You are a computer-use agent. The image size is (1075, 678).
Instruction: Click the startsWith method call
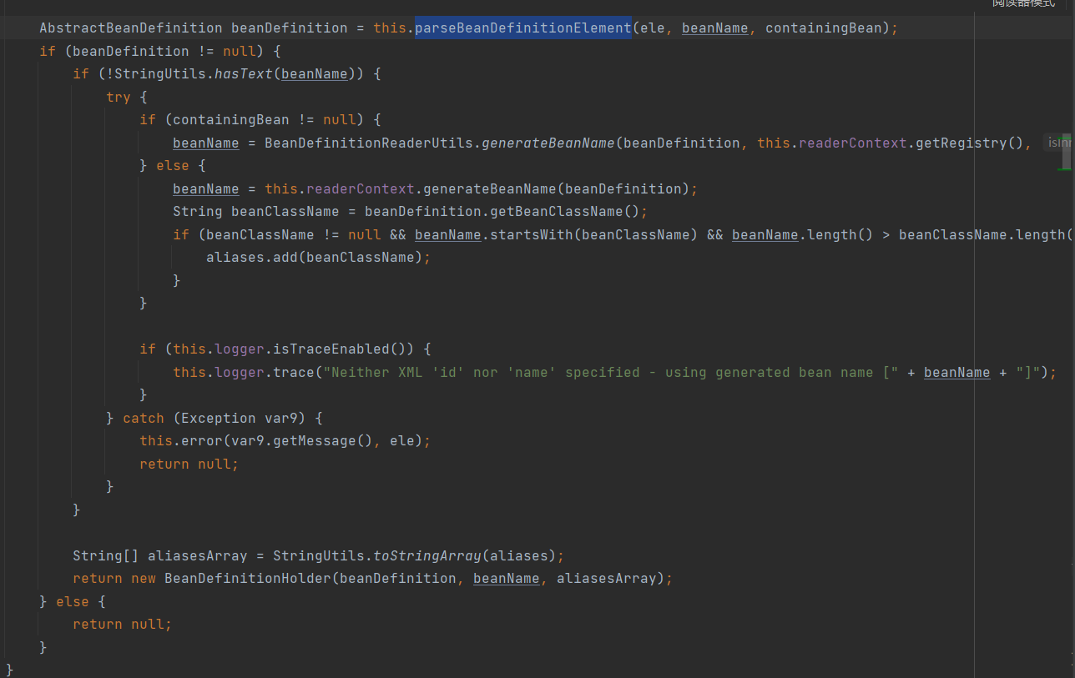[x=532, y=234]
